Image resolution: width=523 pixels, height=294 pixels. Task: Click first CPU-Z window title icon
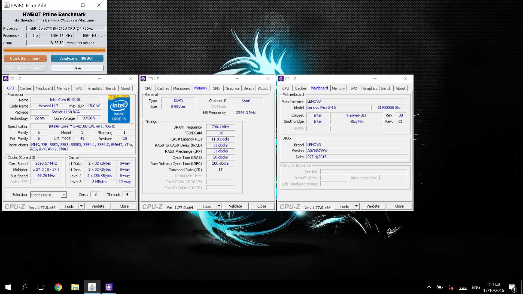point(6,79)
